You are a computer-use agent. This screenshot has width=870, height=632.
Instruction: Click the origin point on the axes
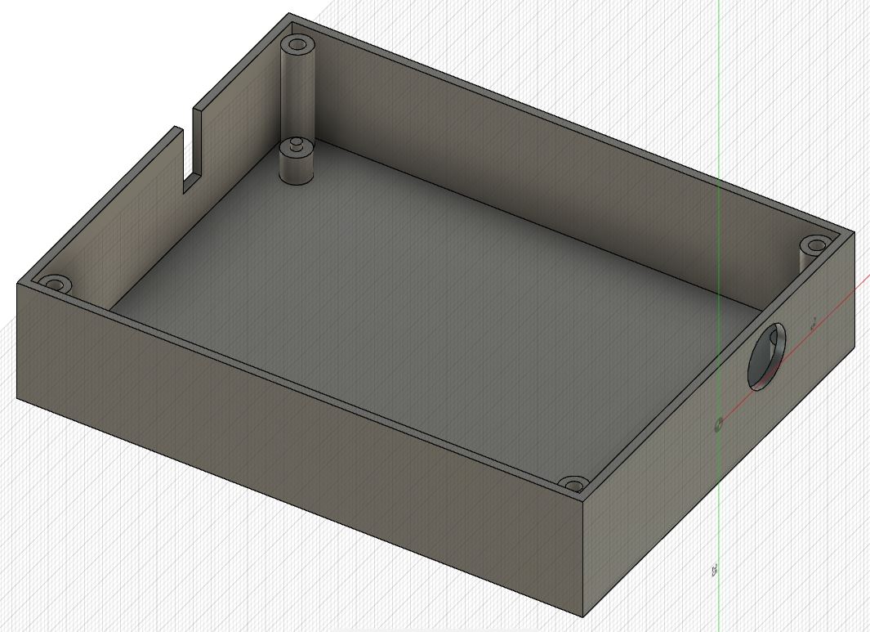click(719, 425)
